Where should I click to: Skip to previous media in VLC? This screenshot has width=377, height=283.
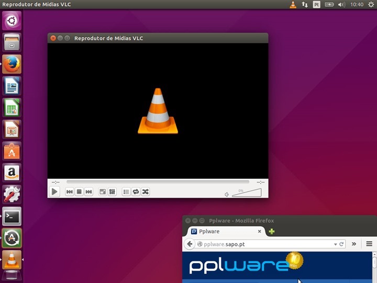coord(70,192)
